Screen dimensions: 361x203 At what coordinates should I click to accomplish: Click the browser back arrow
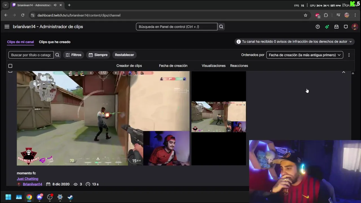point(6,15)
